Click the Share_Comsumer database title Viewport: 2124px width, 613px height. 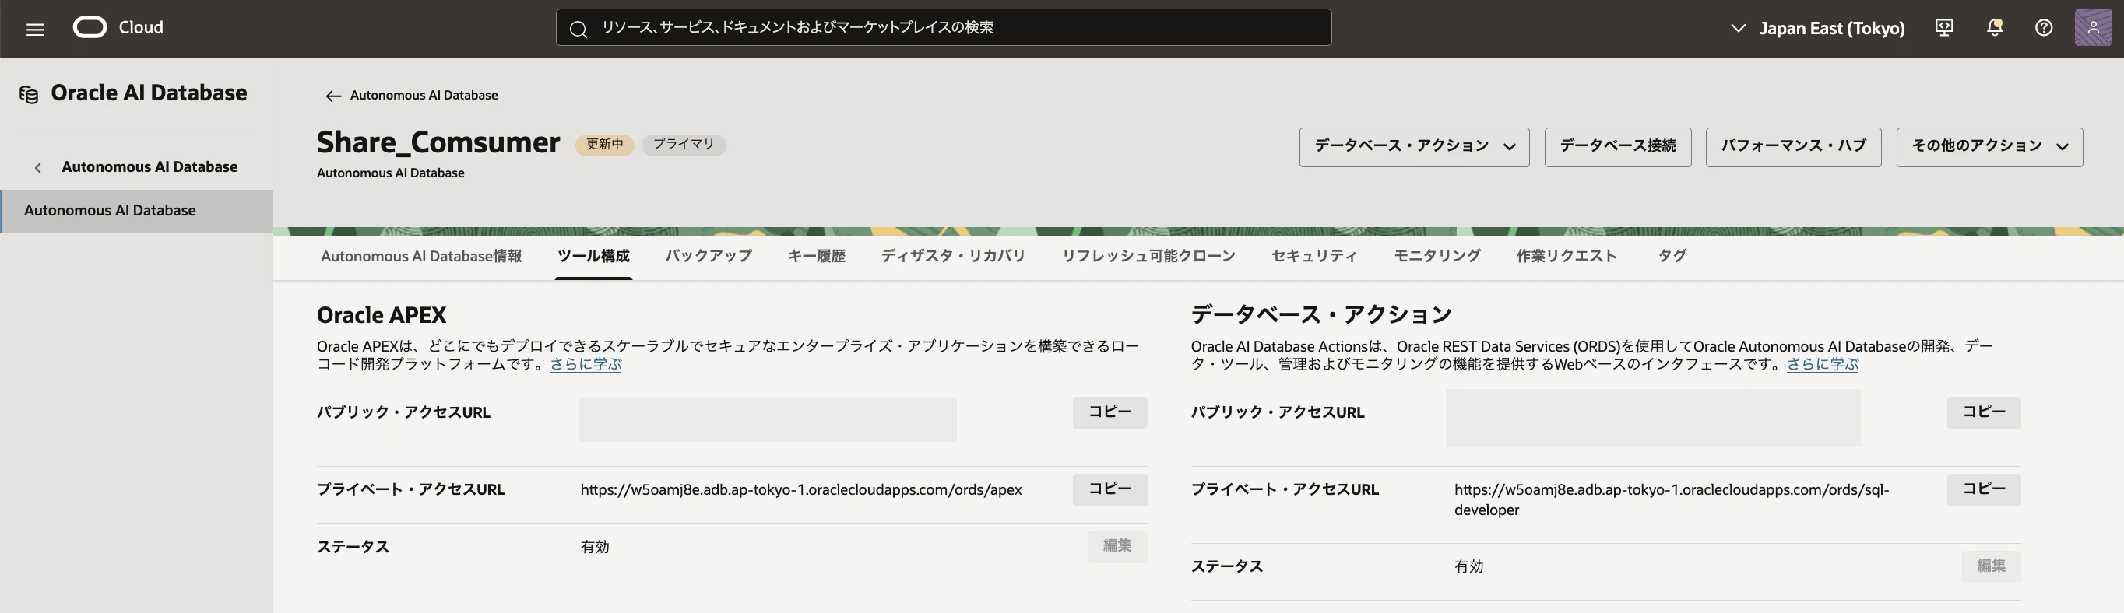click(x=438, y=142)
